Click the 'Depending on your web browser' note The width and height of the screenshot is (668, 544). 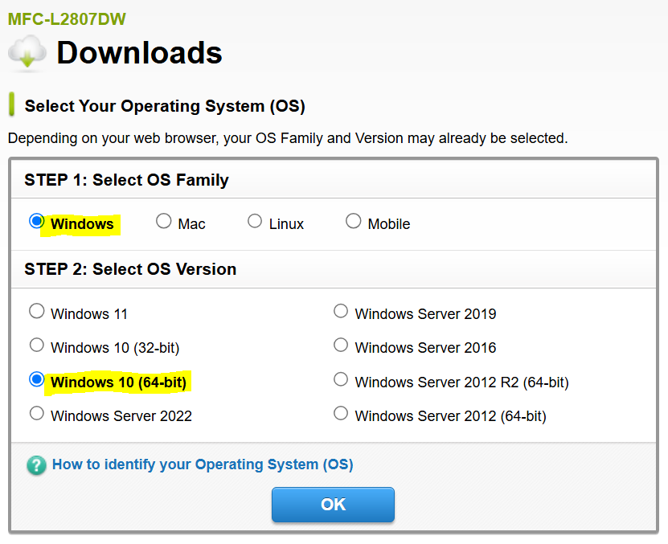(x=288, y=138)
